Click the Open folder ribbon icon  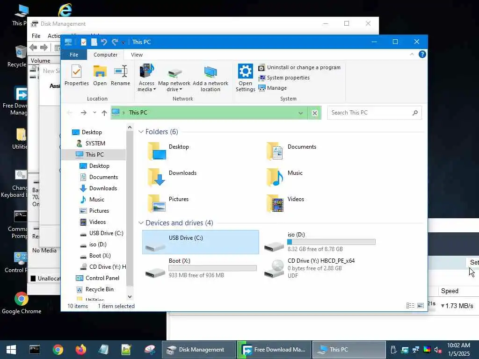click(x=100, y=75)
